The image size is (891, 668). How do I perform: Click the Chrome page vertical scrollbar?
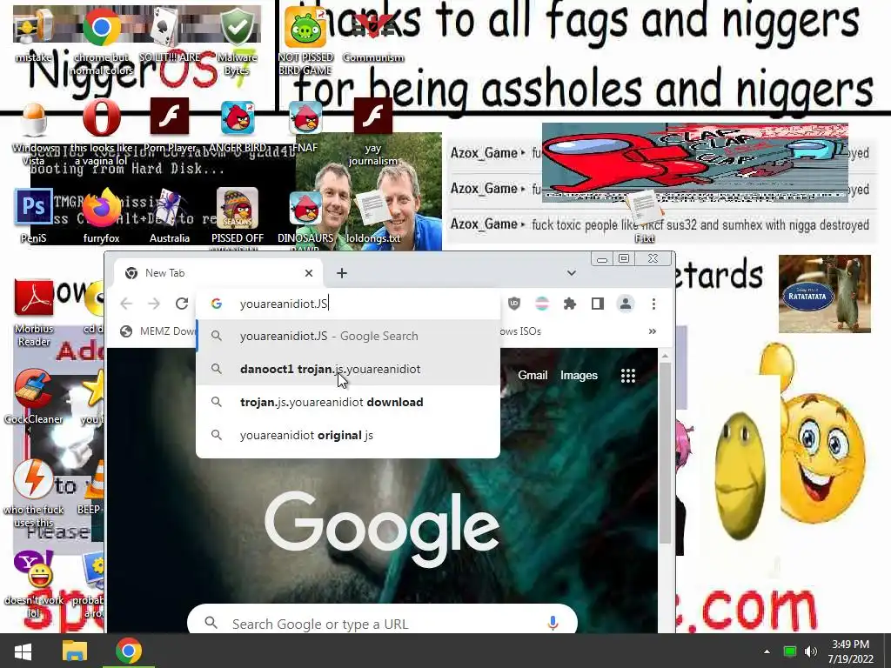pyautogui.click(x=665, y=454)
